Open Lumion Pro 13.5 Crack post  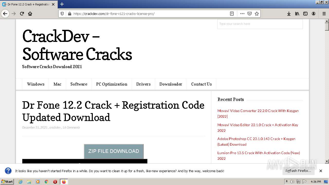pyautogui.click(x=259, y=156)
